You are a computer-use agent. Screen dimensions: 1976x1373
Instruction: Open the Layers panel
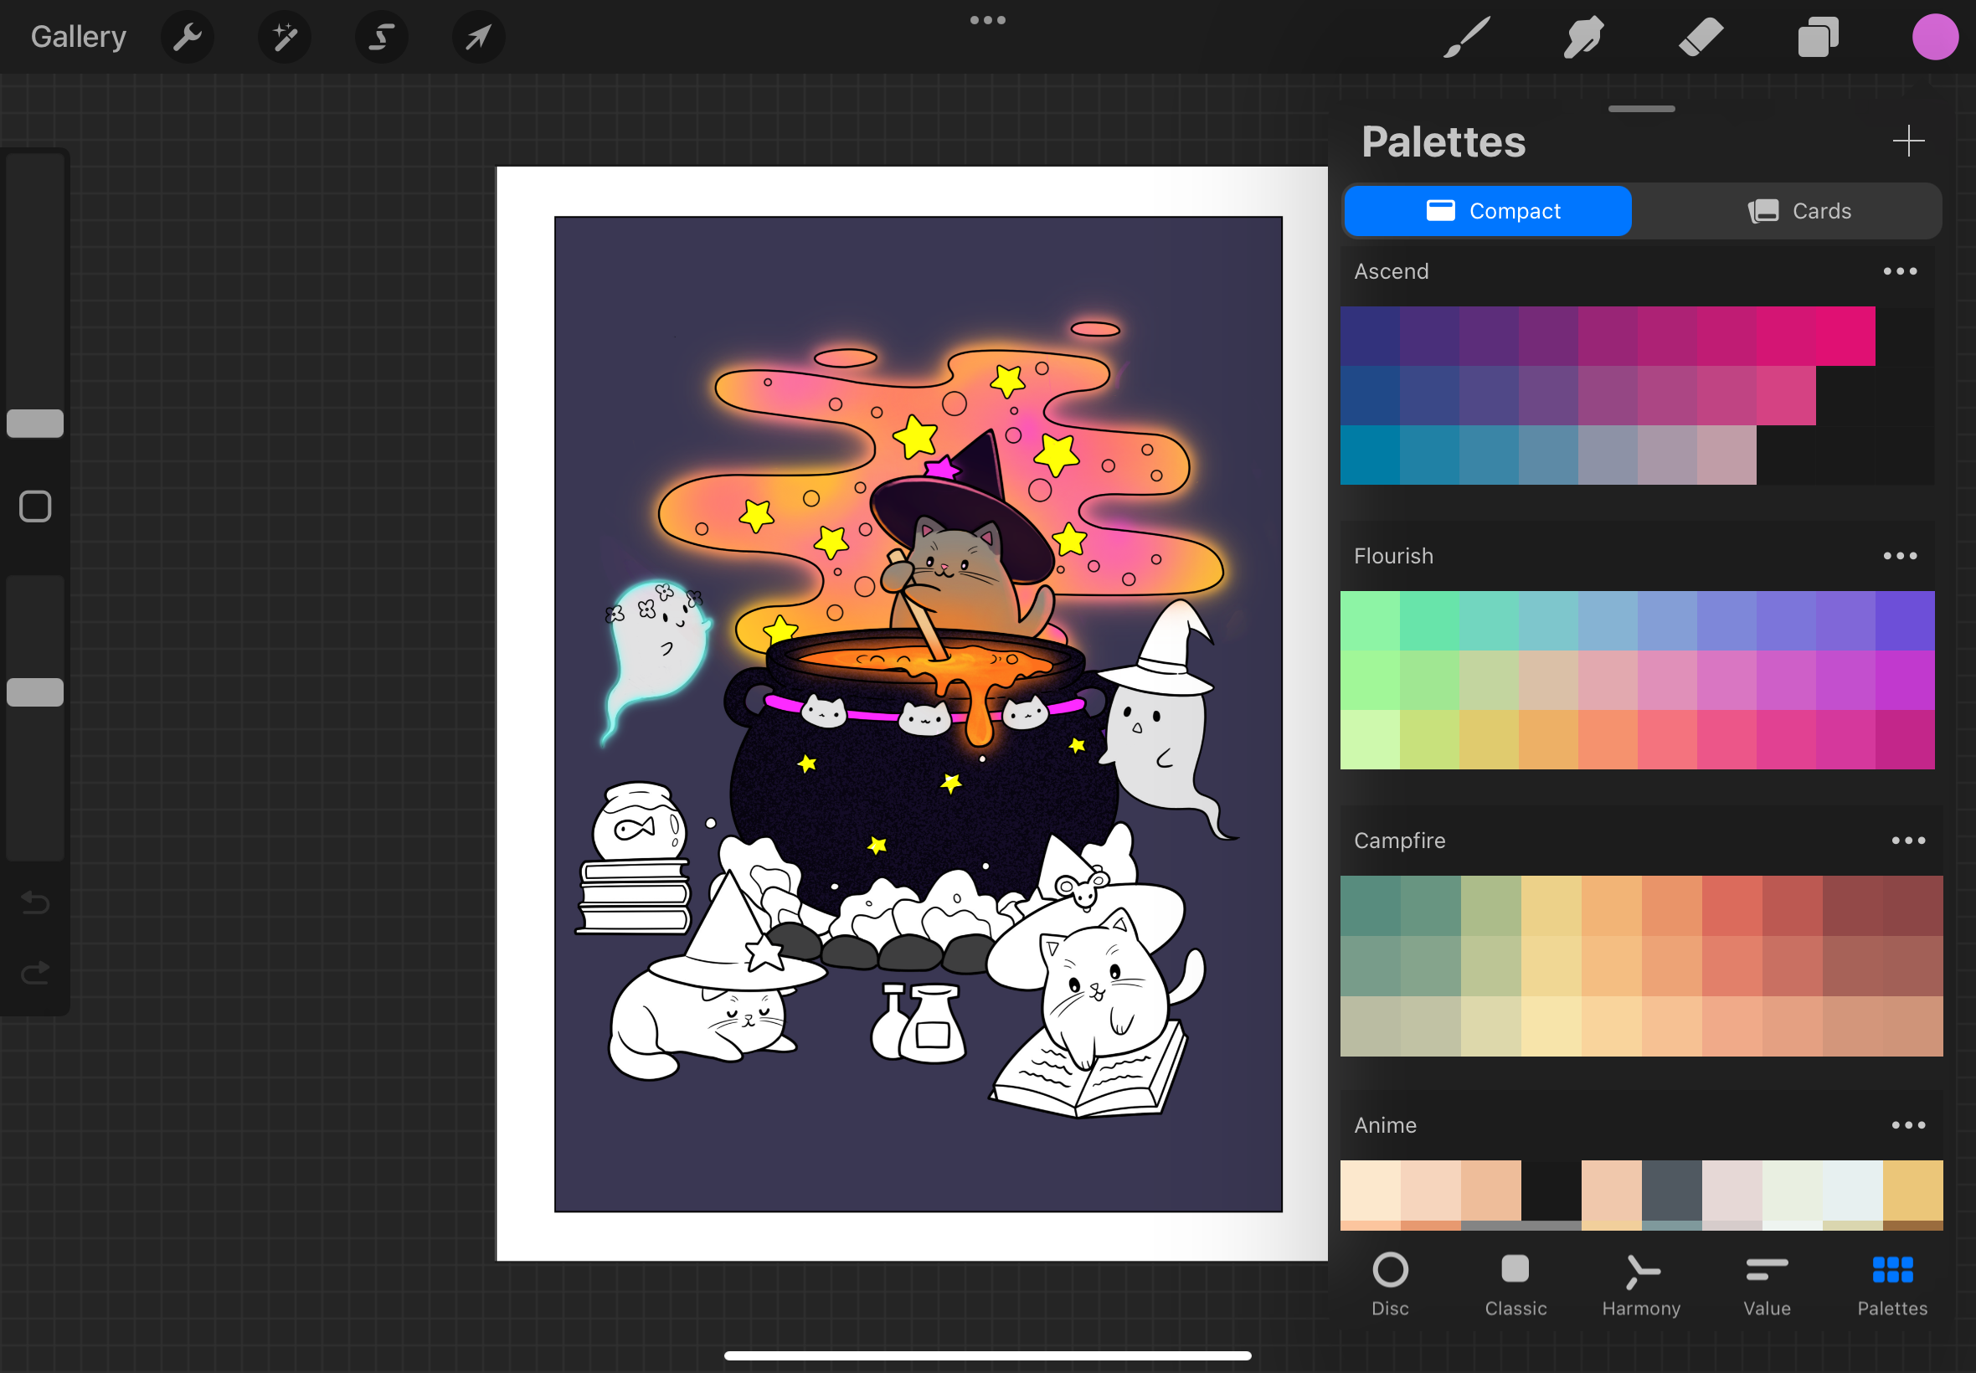click(1818, 37)
